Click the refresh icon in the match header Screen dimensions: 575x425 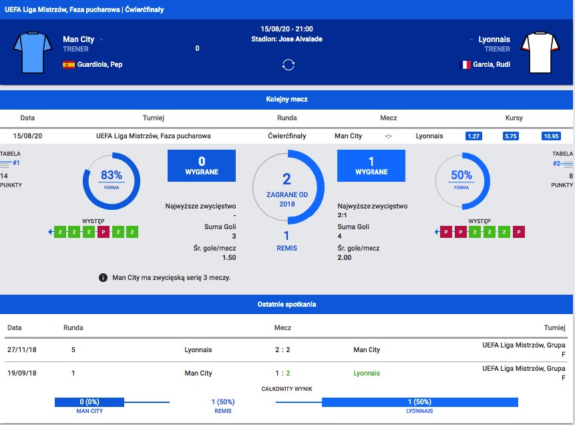(289, 65)
